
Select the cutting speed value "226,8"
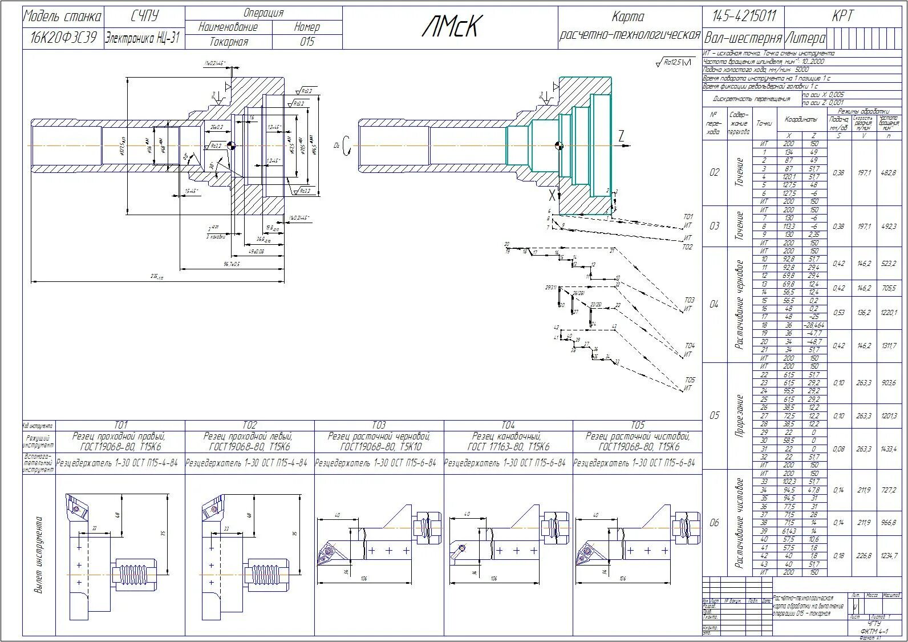(865, 556)
